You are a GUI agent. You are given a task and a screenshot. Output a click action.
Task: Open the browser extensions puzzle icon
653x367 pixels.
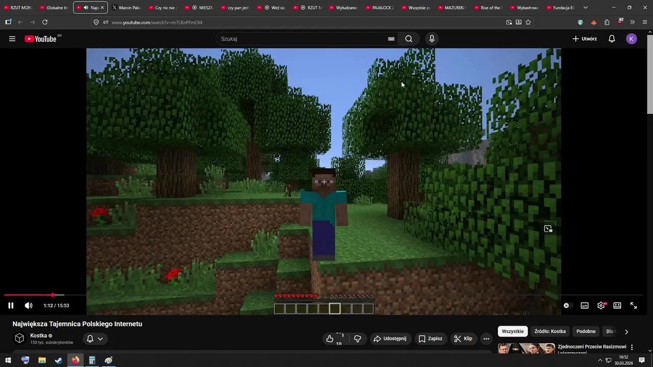607,22
